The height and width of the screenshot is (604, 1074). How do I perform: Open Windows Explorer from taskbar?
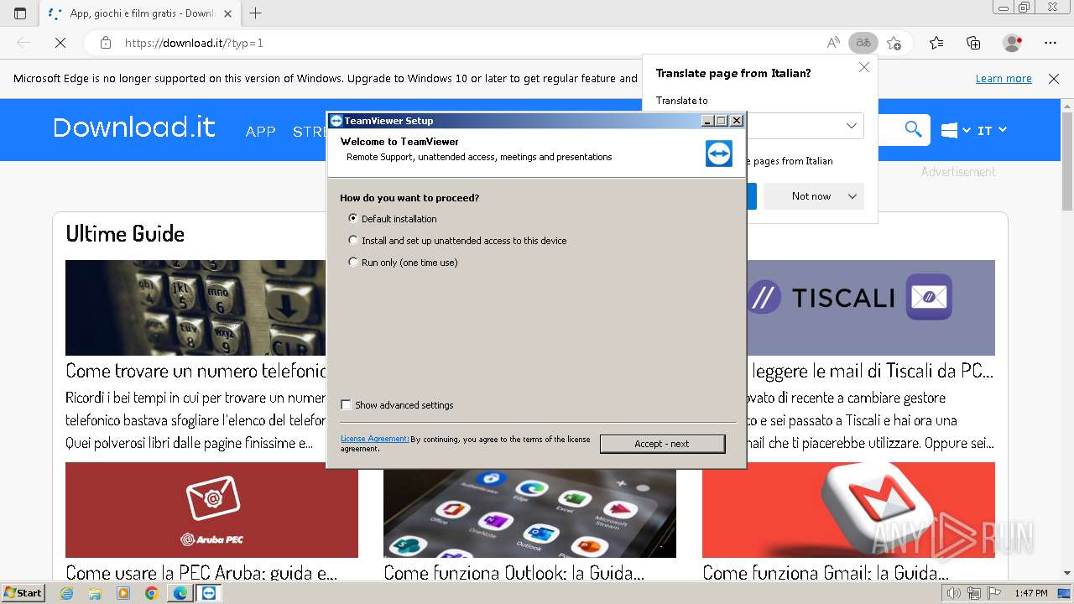pyautogui.click(x=95, y=593)
